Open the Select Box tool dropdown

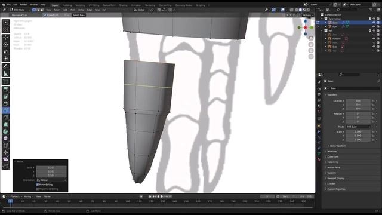pyautogui.click(x=79, y=15)
